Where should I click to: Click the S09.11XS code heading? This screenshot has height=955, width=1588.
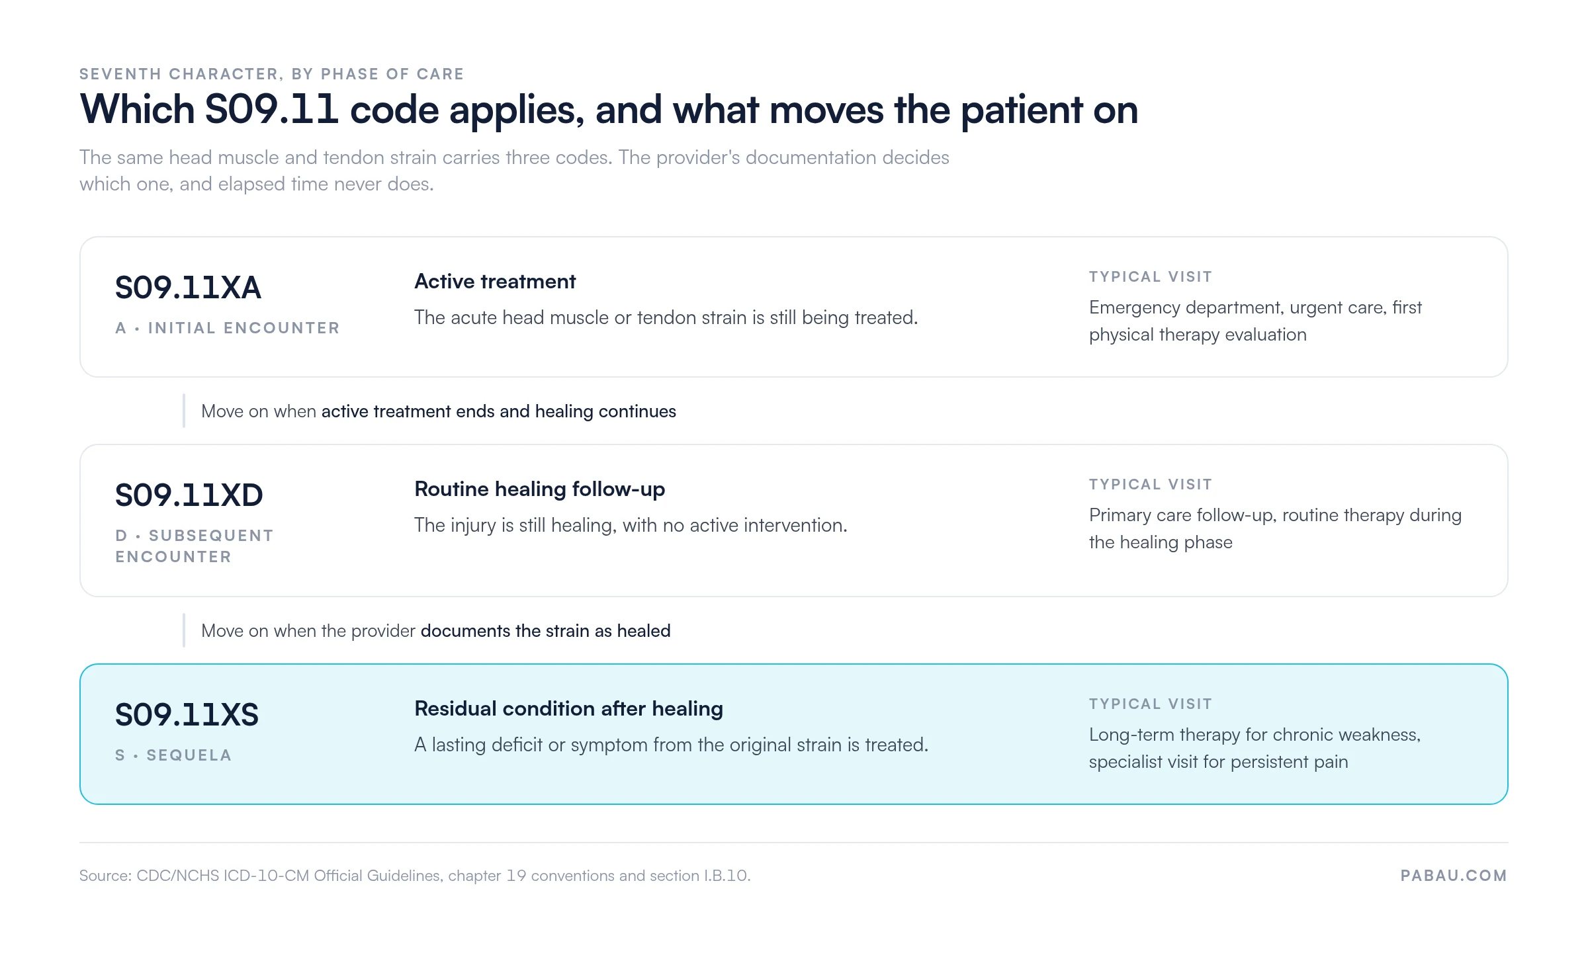click(x=187, y=715)
